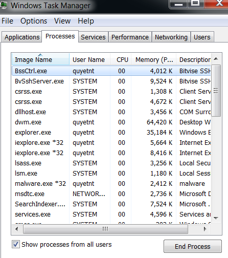This screenshot has width=228, height=258.
Task: Sort by User Name column header
Action: pos(89,59)
